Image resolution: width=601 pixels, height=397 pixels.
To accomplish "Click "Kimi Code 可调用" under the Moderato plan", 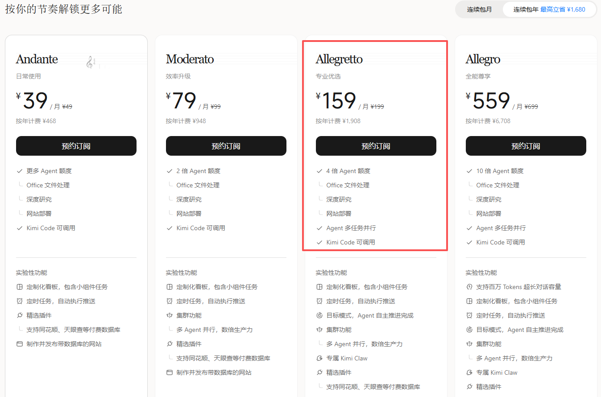I will pyautogui.click(x=201, y=228).
